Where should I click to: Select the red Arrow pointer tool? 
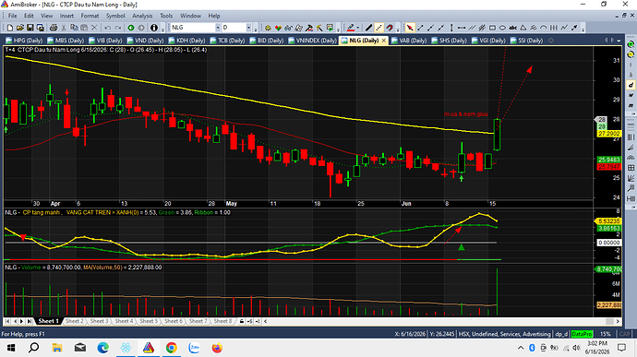tap(410, 28)
